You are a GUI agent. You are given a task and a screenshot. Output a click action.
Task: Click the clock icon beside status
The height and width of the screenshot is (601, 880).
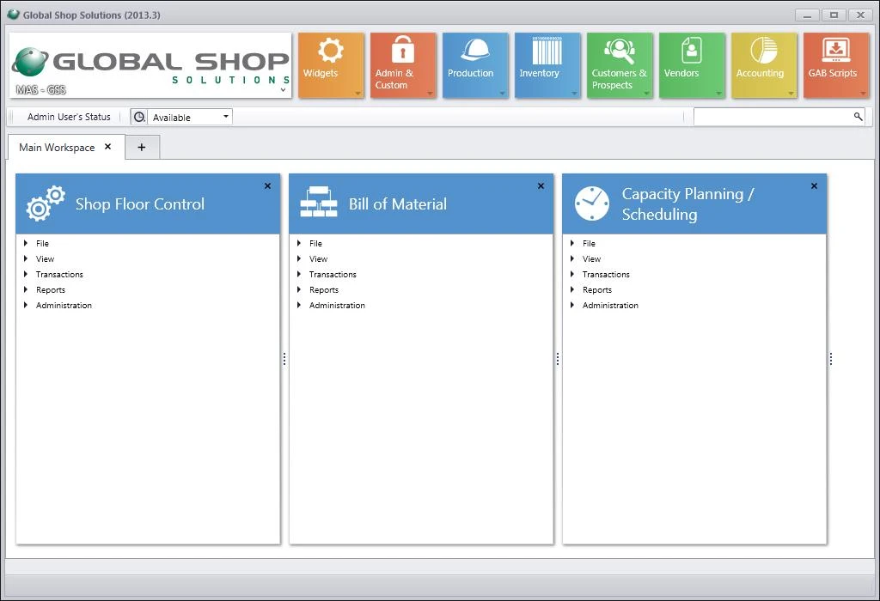point(139,117)
